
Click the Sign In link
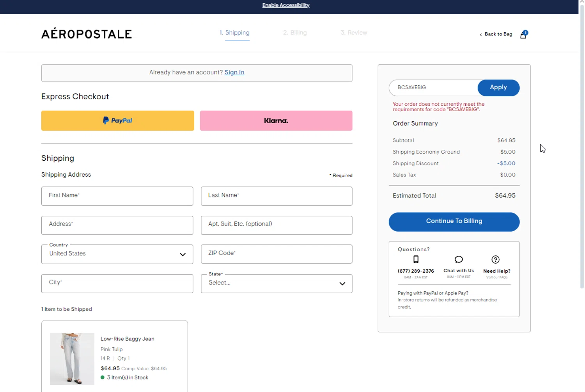coord(234,73)
